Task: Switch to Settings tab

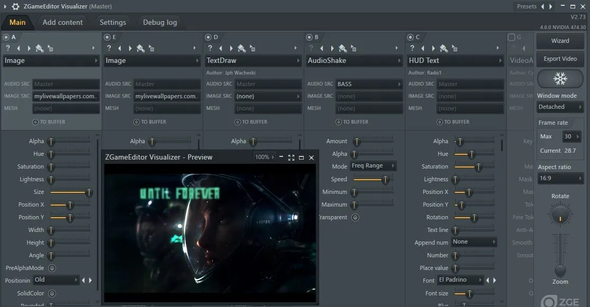Action: tap(113, 23)
